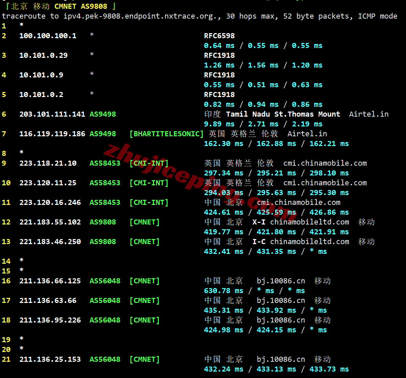Click the IP address 100.100.100.1
The width and height of the screenshot is (406, 378).
tap(48, 36)
